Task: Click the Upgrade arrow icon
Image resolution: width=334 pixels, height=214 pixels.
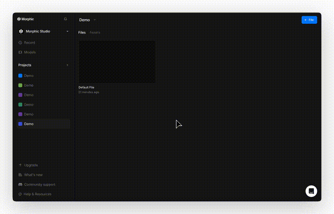Action: coord(20,165)
